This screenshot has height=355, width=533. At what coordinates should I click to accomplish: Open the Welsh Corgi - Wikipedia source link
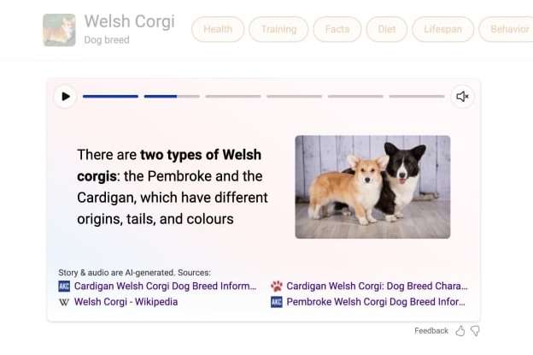[126, 302]
